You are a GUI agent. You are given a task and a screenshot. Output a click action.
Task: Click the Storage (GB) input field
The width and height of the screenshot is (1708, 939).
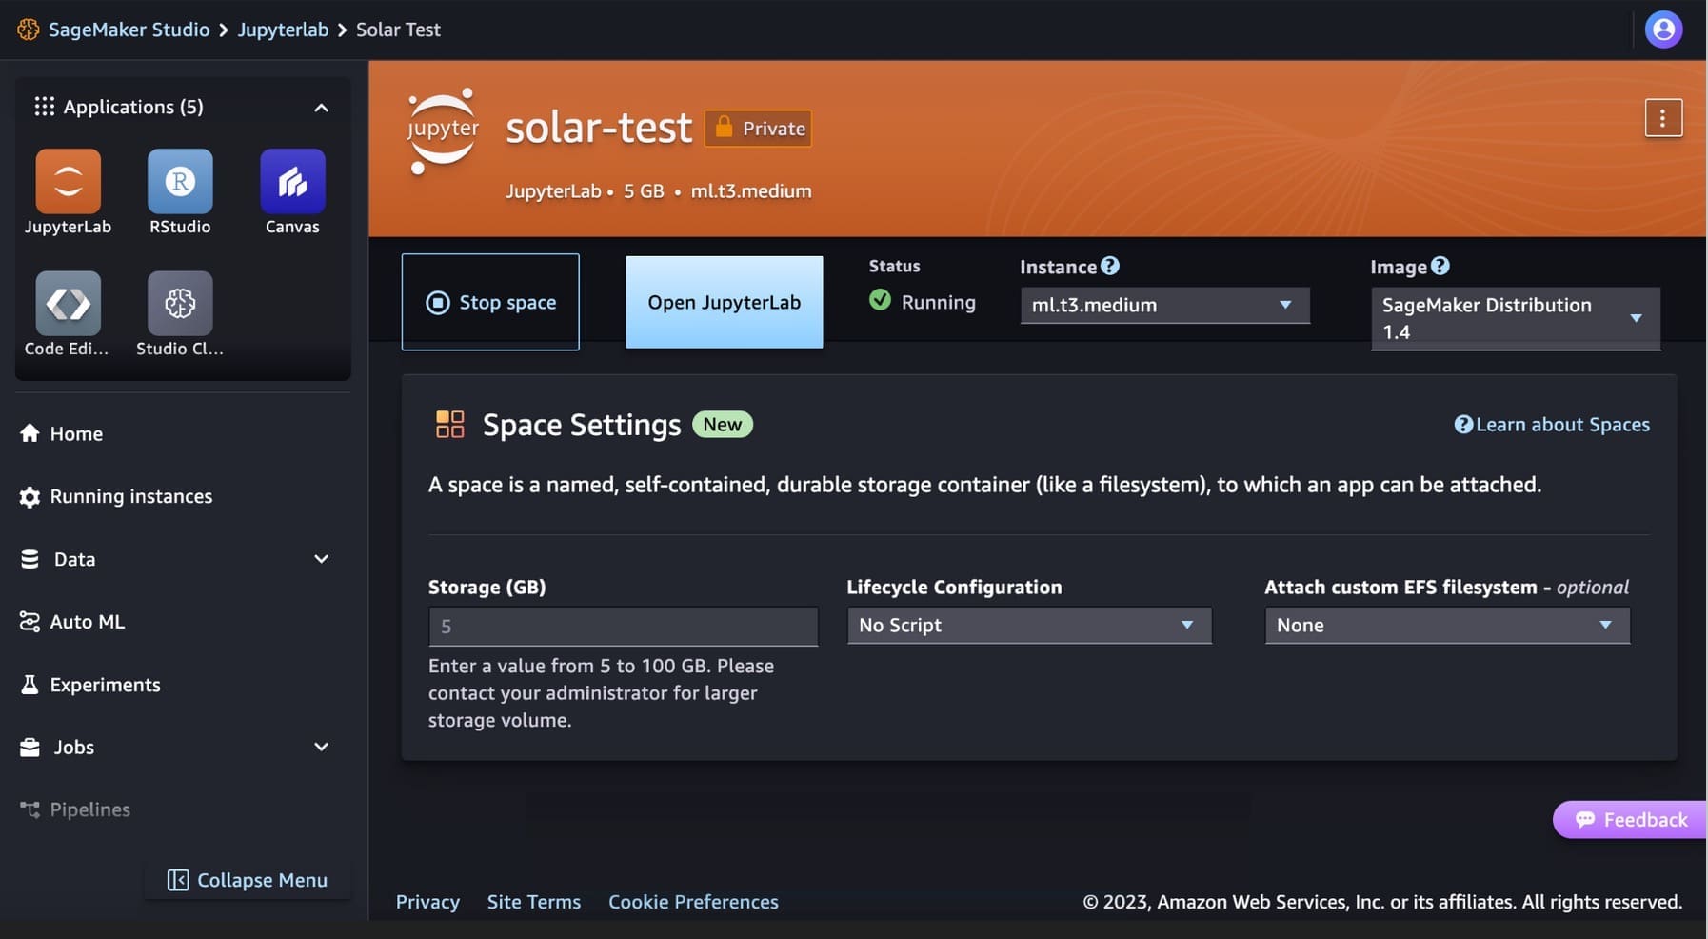pos(623,626)
